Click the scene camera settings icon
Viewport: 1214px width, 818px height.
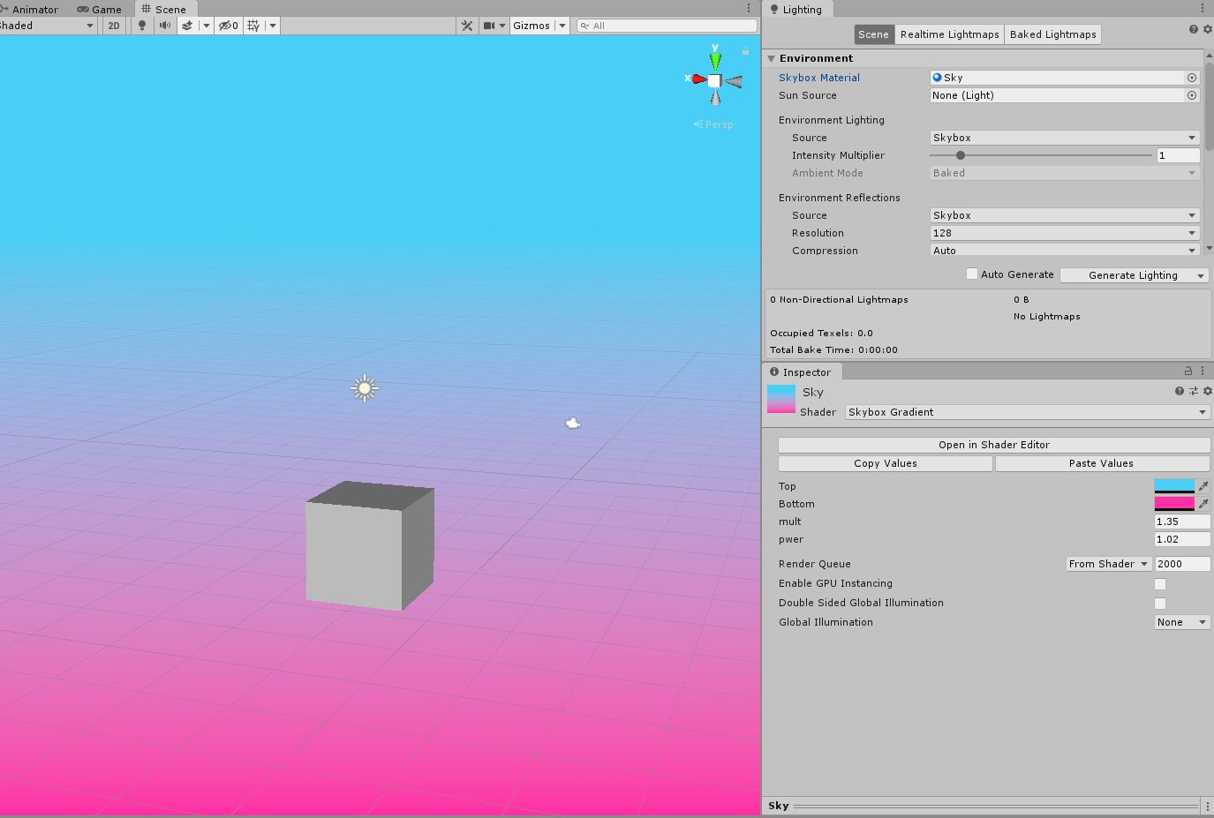tap(489, 26)
